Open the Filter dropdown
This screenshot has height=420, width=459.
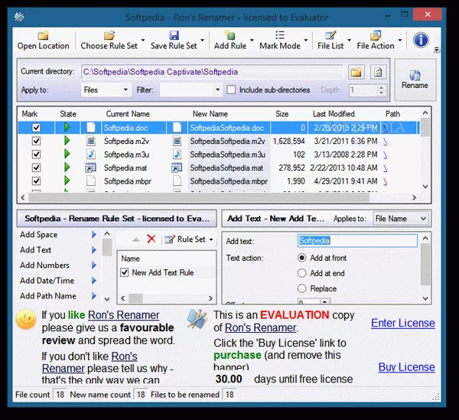(217, 90)
